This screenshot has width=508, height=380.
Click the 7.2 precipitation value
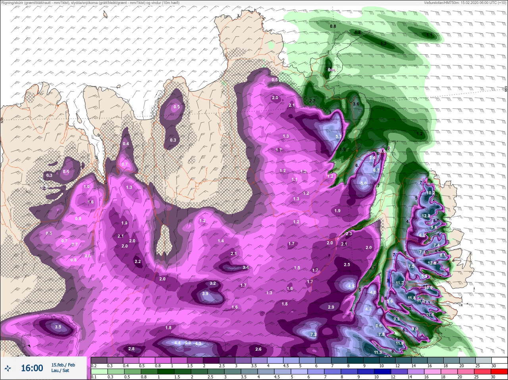tap(313, 335)
